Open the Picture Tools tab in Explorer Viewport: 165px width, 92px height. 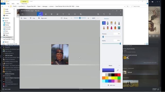coord(24,4)
